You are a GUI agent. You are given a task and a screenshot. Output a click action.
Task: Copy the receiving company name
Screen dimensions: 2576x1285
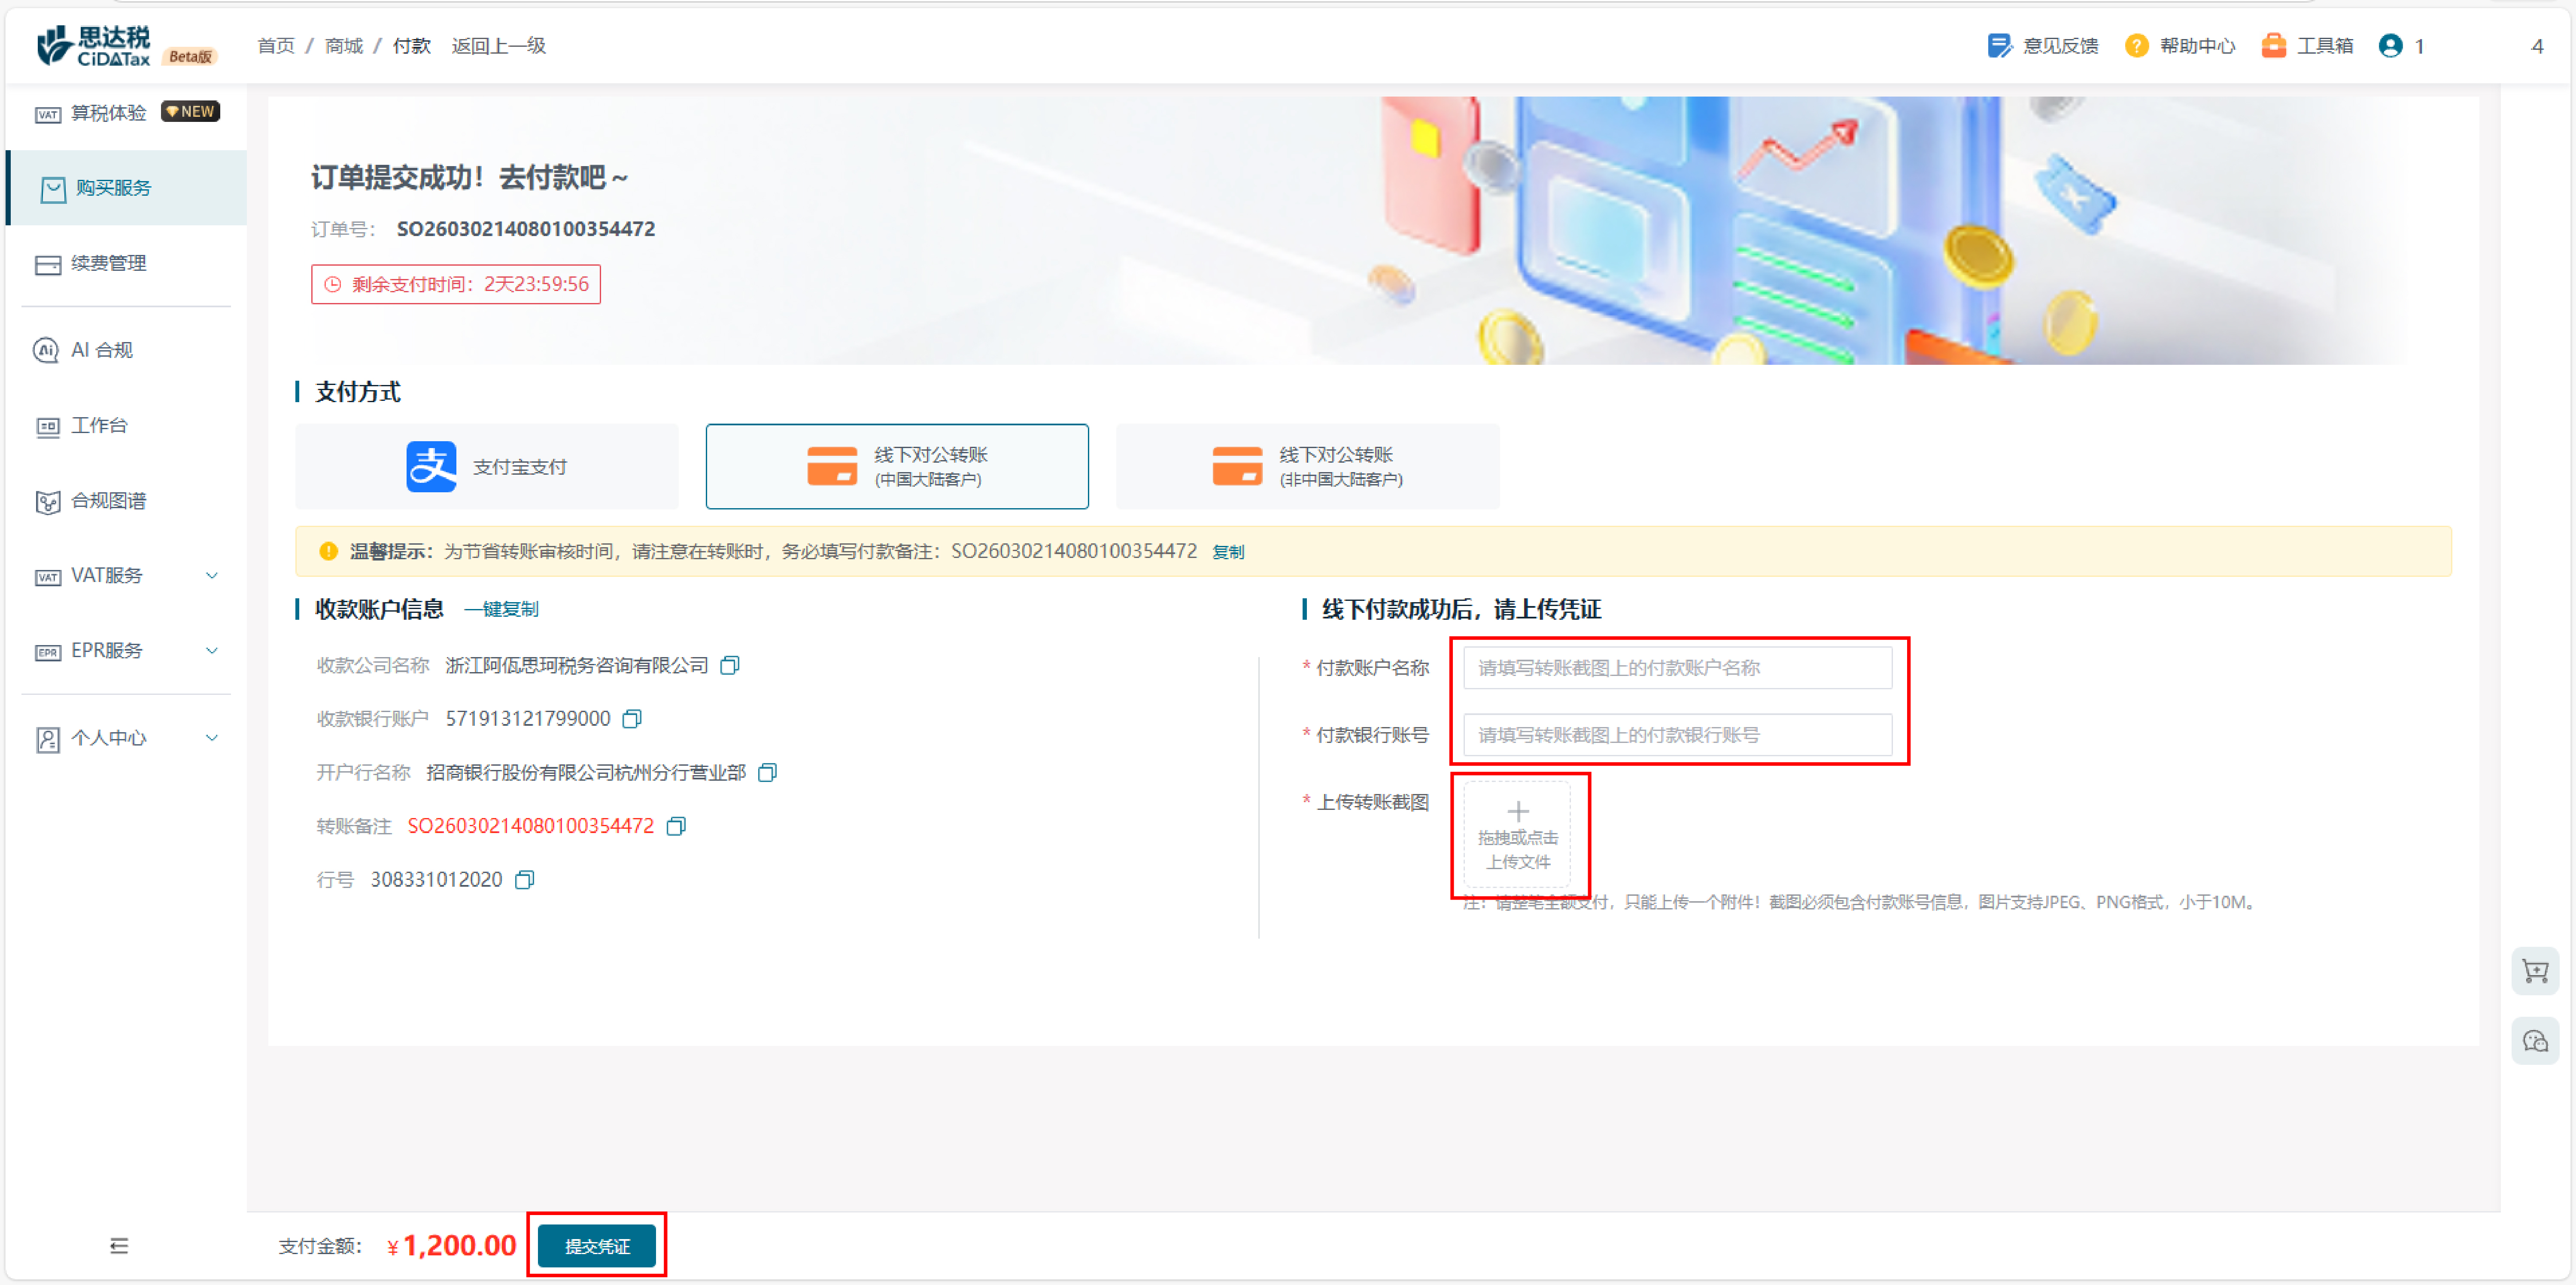pos(730,665)
